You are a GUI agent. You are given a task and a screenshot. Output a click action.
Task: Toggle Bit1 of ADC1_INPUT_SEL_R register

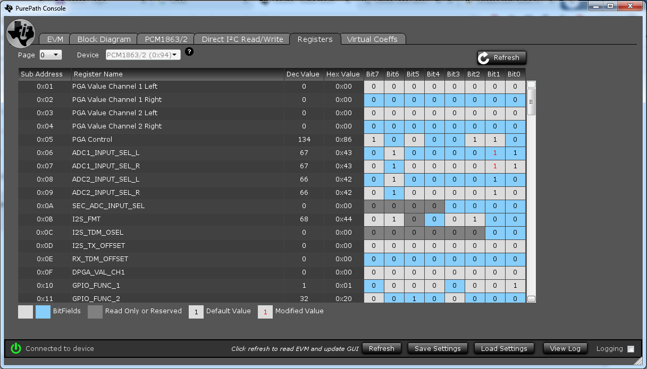(494, 166)
